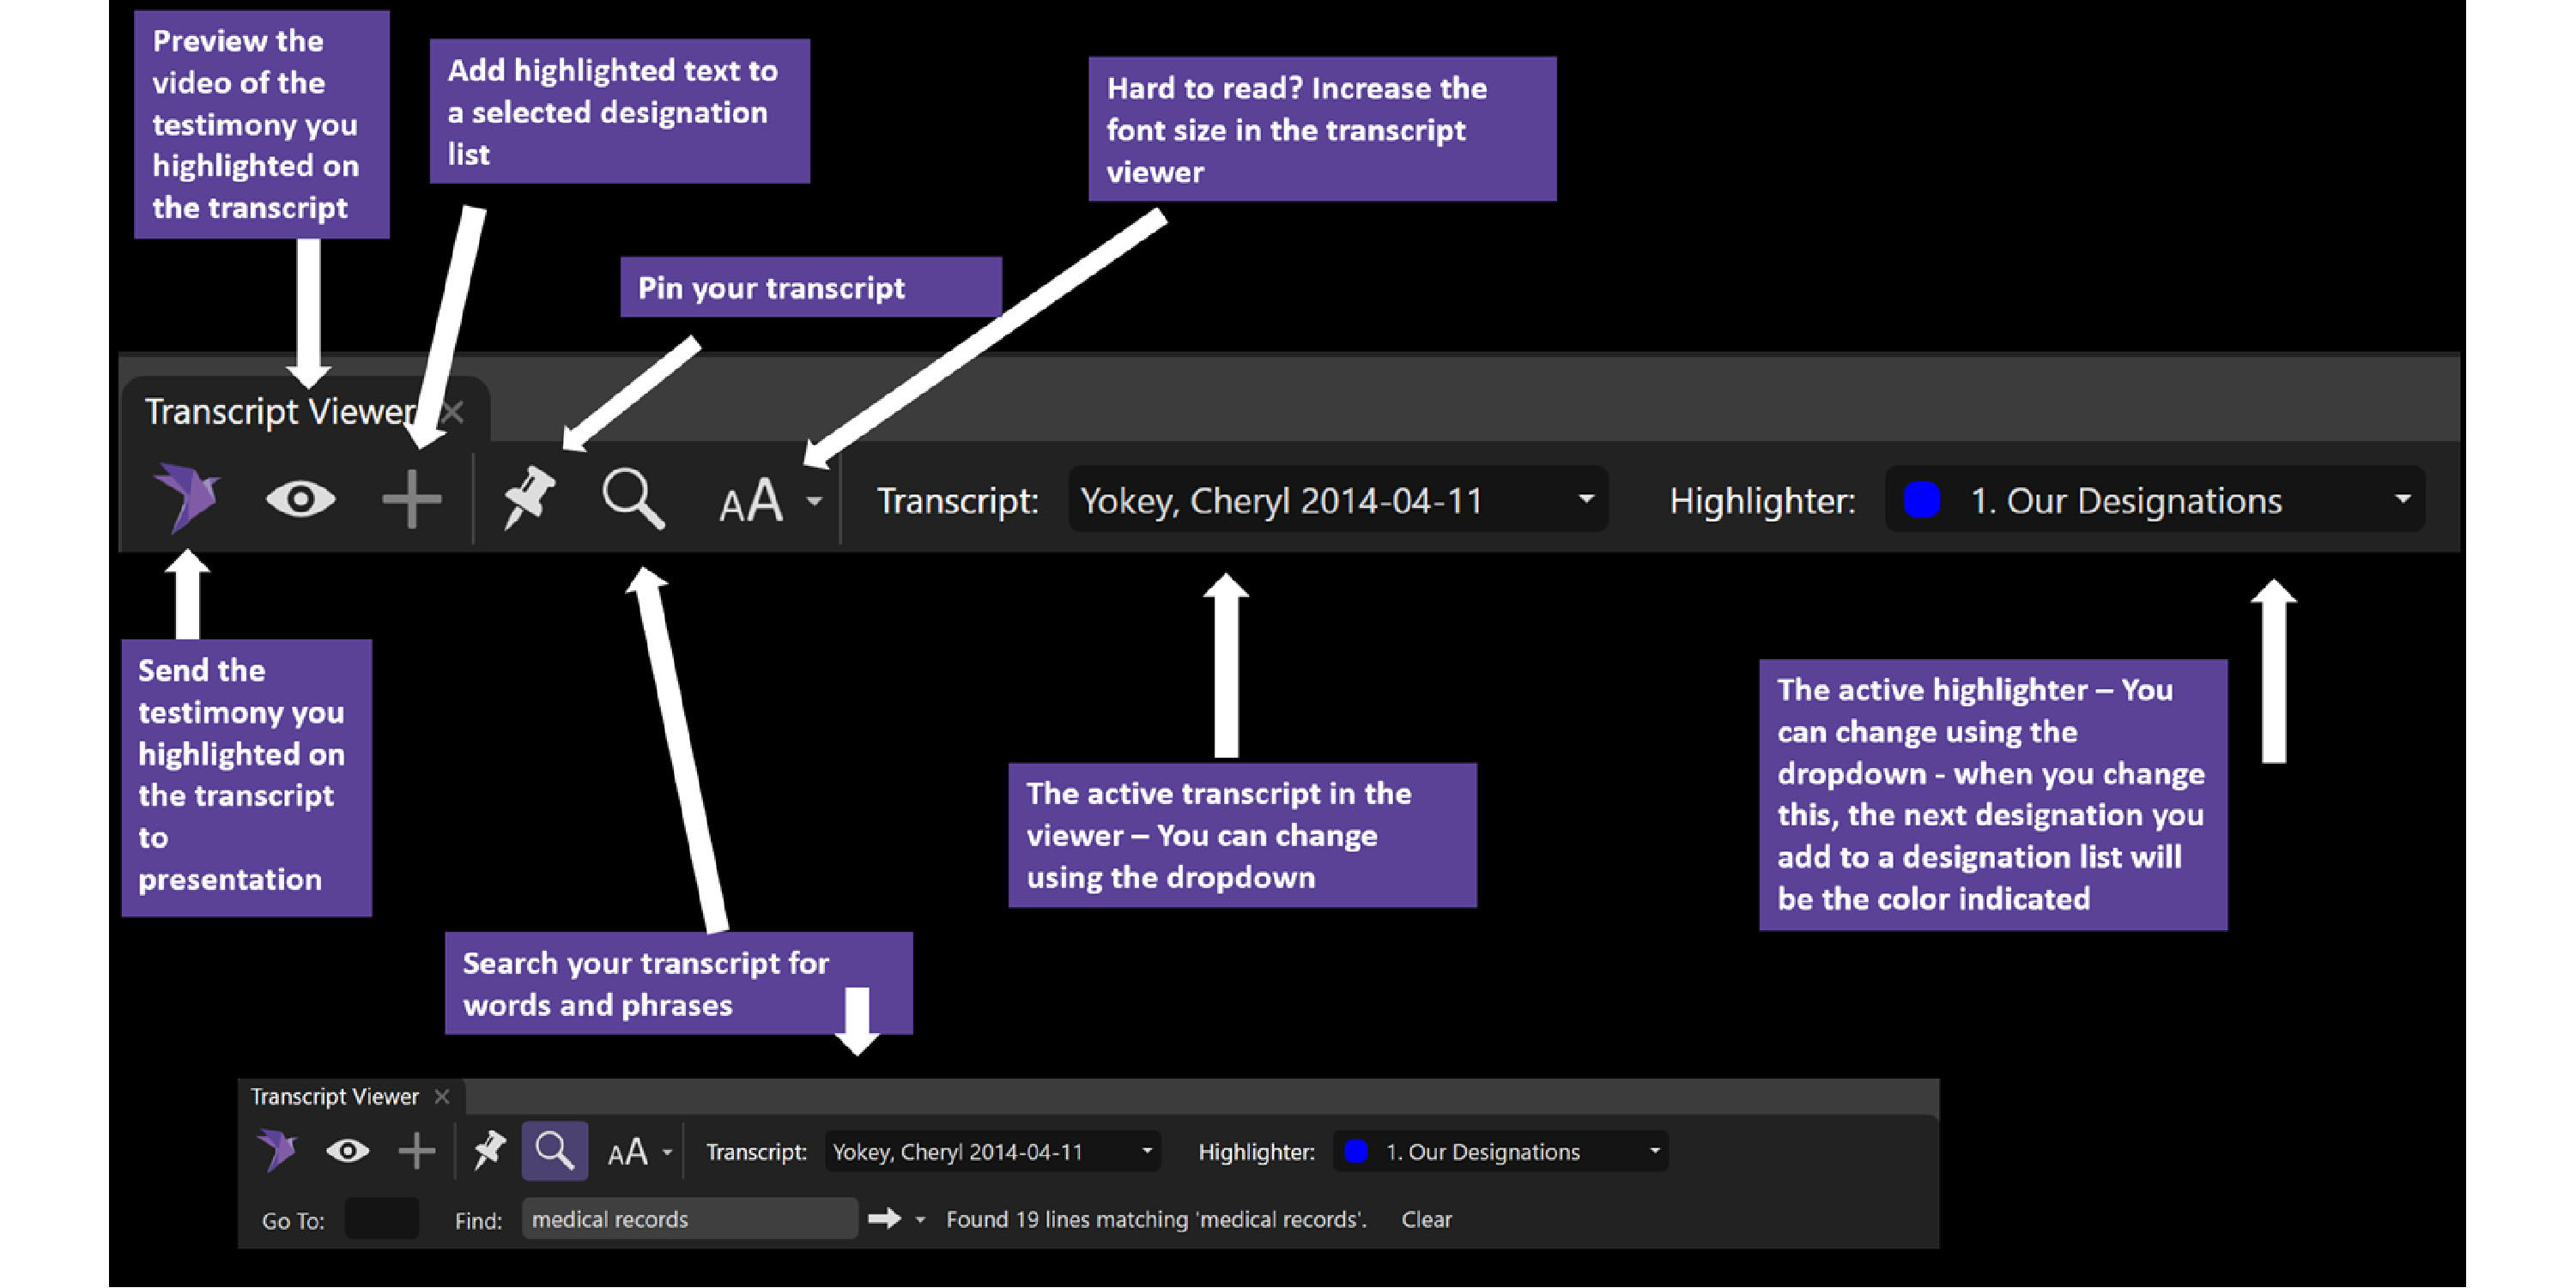
Task: Click the eye preview icon in lower toolbar
Action: pyautogui.click(x=347, y=1151)
